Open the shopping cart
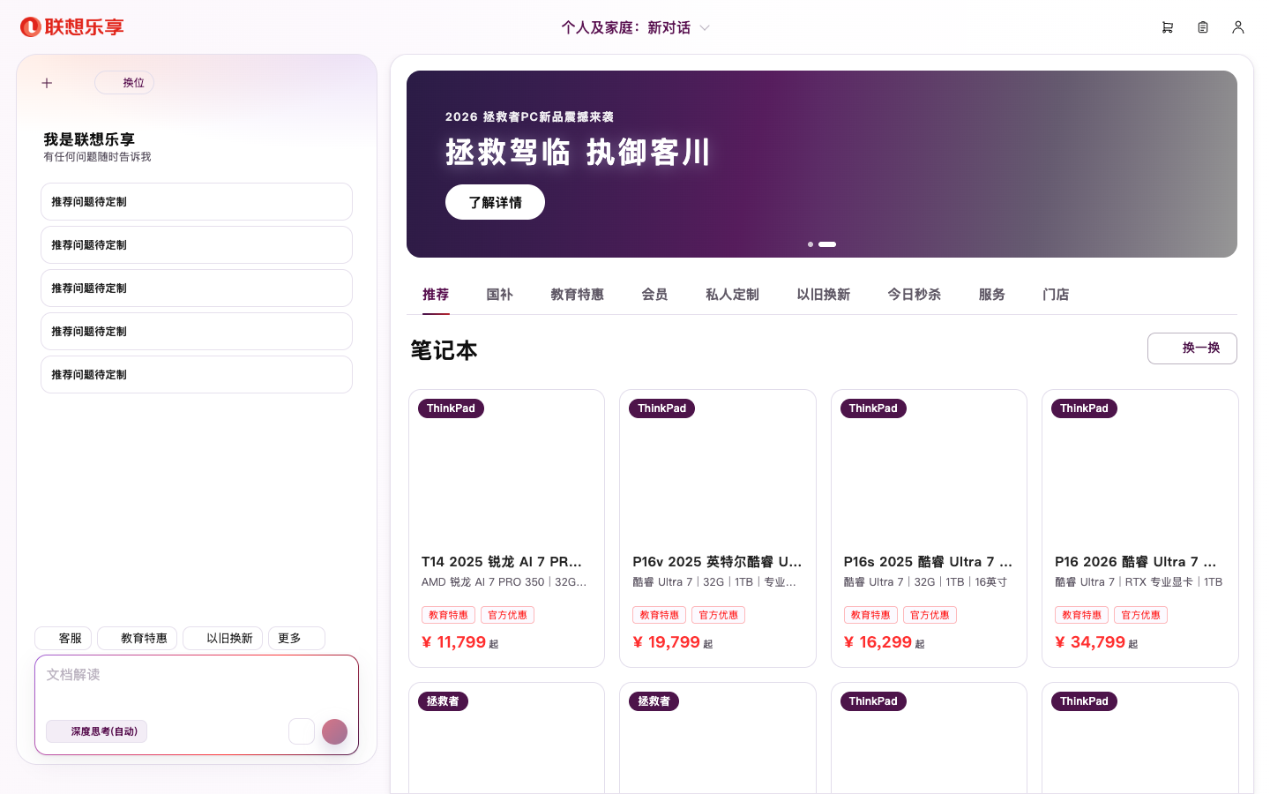This screenshot has width=1270, height=794. (1168, 27)
